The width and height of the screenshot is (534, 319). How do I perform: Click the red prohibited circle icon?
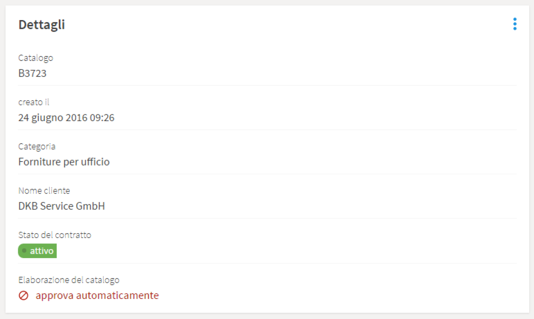pos(24,295)
